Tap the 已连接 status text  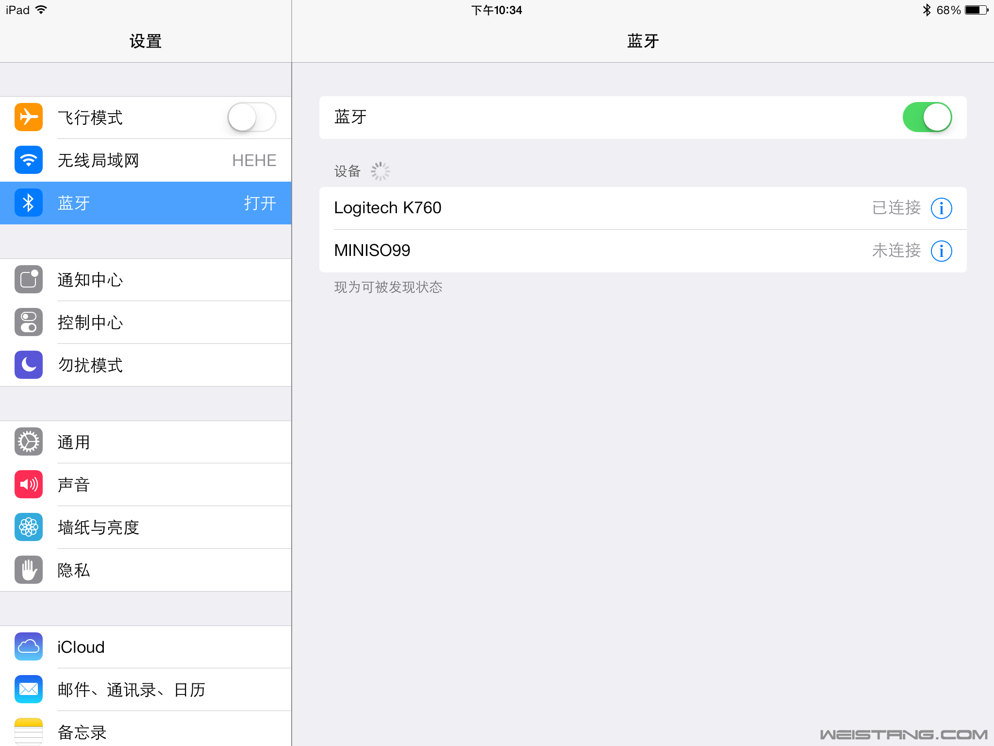pos(896,208)
